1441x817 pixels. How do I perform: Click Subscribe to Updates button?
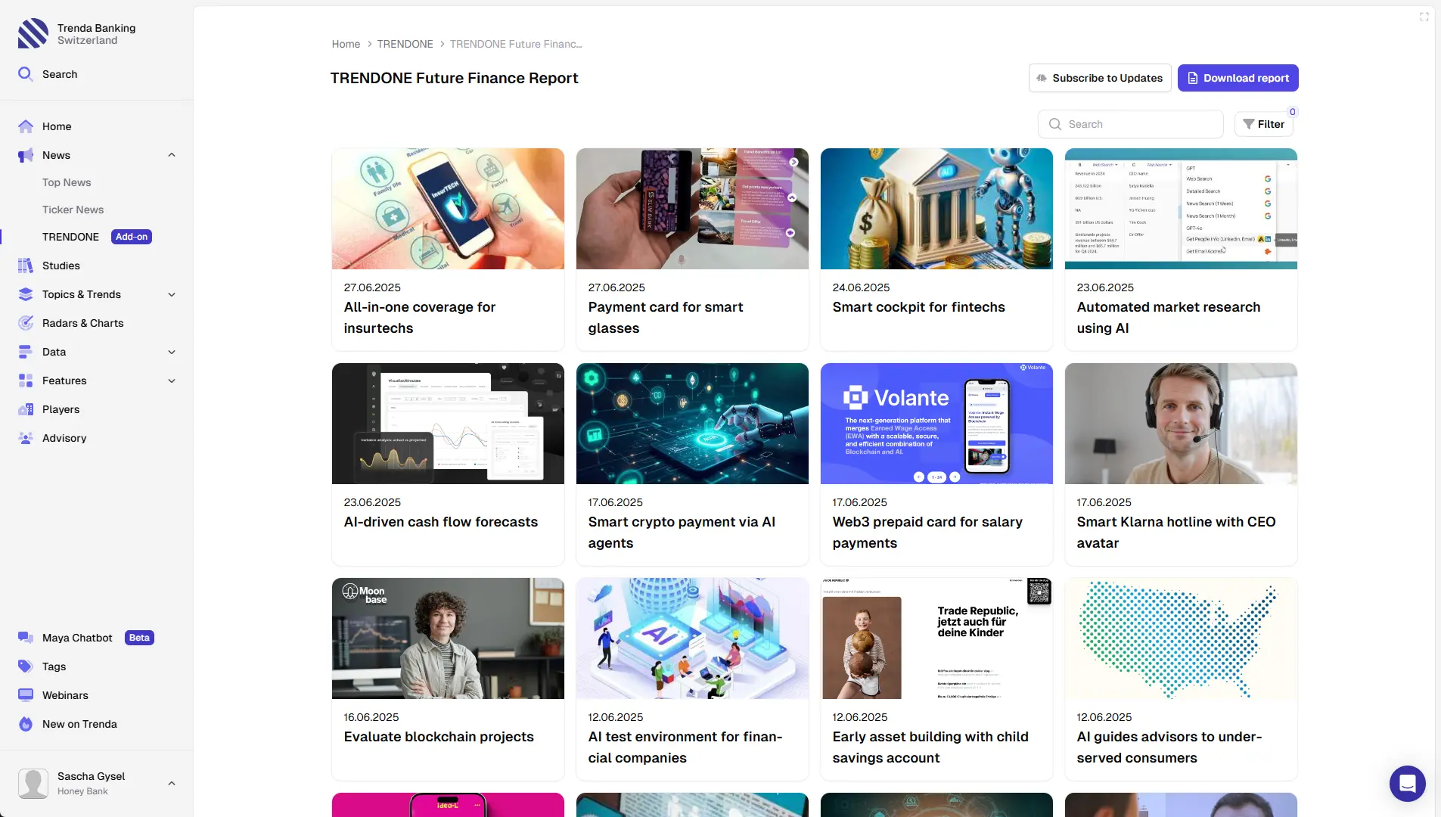[1099, 78]
